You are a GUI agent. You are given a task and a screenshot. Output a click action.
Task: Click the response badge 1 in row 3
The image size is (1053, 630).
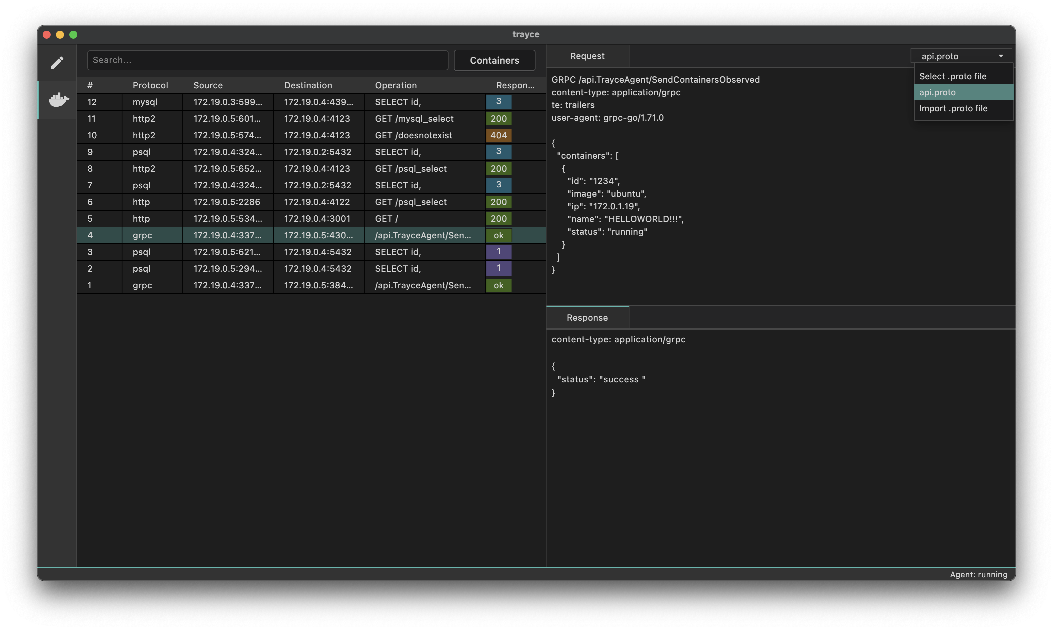pos(499,252)
